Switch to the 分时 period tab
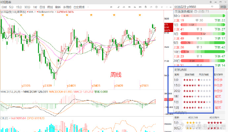Viewport: 228px width, 132px height. 4,7
